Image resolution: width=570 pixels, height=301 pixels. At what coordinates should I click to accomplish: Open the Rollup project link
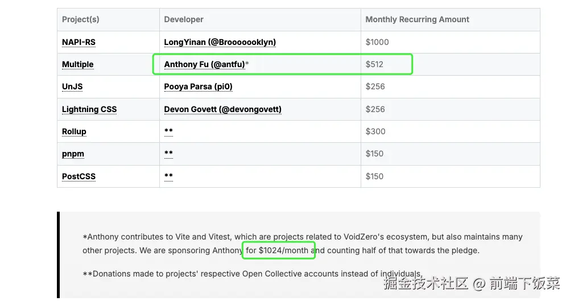(x=74, y=131)
